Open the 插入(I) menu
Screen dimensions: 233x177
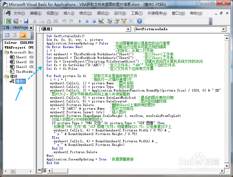(x=69, y=13)
